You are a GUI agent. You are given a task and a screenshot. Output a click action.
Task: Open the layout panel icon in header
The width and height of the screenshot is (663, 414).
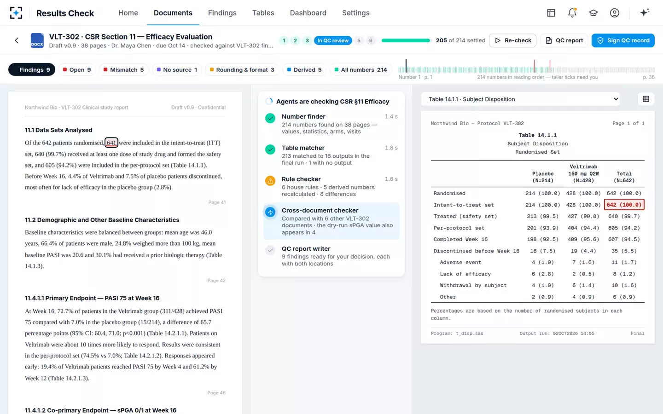[x=551, y=13]
